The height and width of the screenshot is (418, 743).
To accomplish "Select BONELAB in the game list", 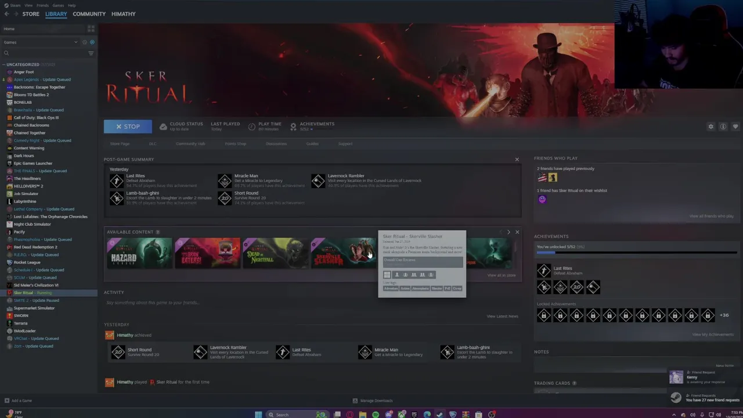I will click(x=23, y=102).
